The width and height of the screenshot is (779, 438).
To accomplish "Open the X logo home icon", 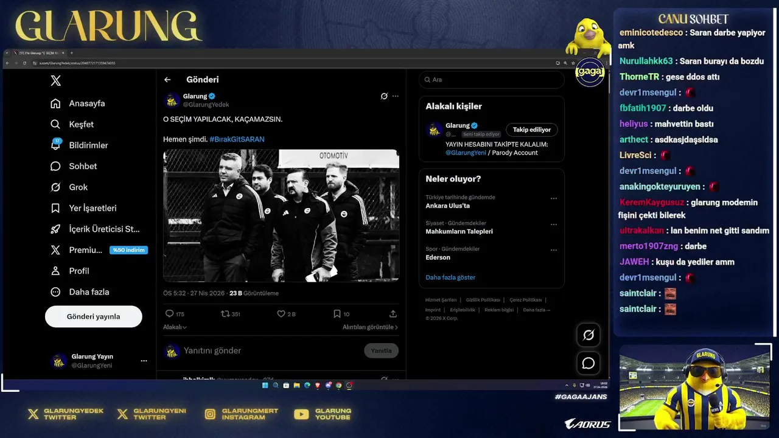I will point(55,81).
